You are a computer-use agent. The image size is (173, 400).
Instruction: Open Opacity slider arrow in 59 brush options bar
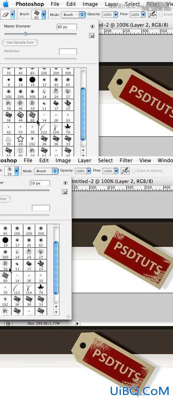coord(89,171)
